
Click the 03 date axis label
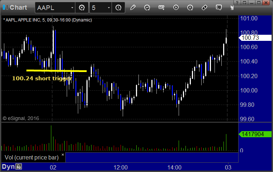[228, 167]
